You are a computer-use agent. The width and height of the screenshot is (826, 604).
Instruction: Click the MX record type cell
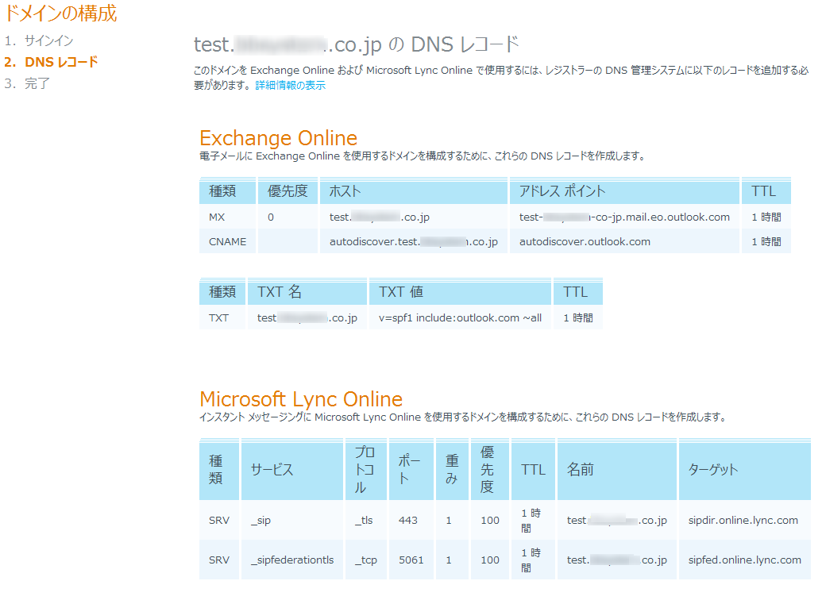[228, 217]
